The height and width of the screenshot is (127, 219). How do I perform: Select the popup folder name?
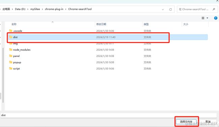tap(17, 62)
